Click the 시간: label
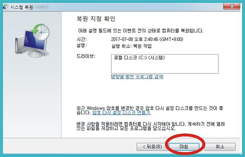The height and width of the screenshot is (157, 245). (x=82, y=39)
